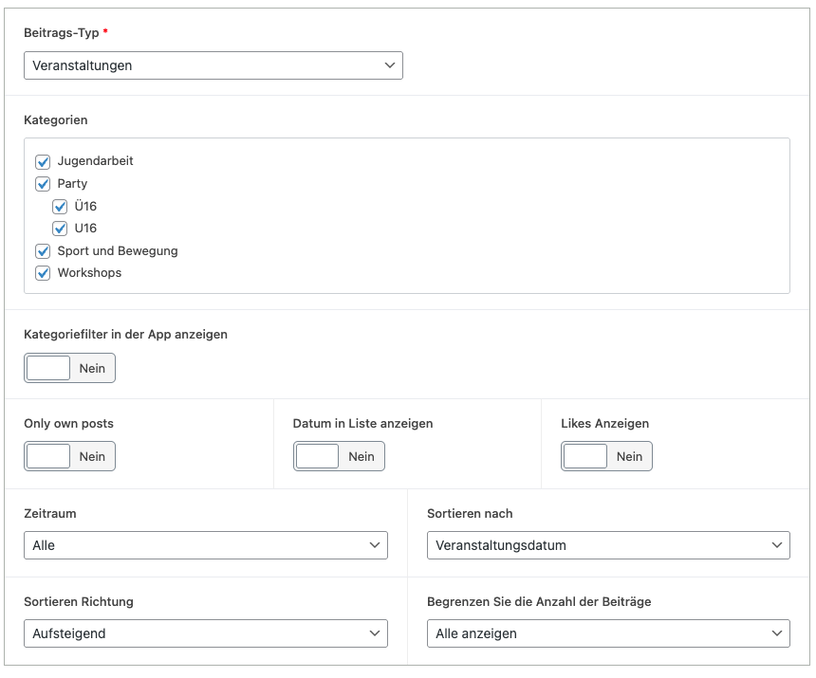Image resolution: width=816 pixels, height=678 pixels.
Task: Switch on the Likes Anzeigen toggle
Action: click(x=607, y=456)
